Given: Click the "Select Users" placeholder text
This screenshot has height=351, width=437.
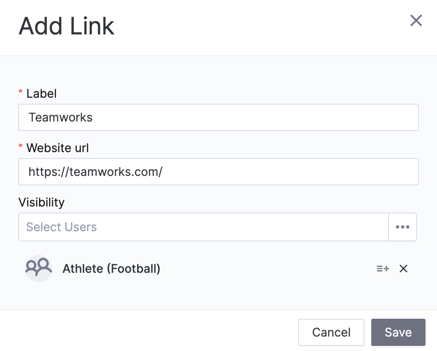Looking at the screenshot, I should coord(62,227).
